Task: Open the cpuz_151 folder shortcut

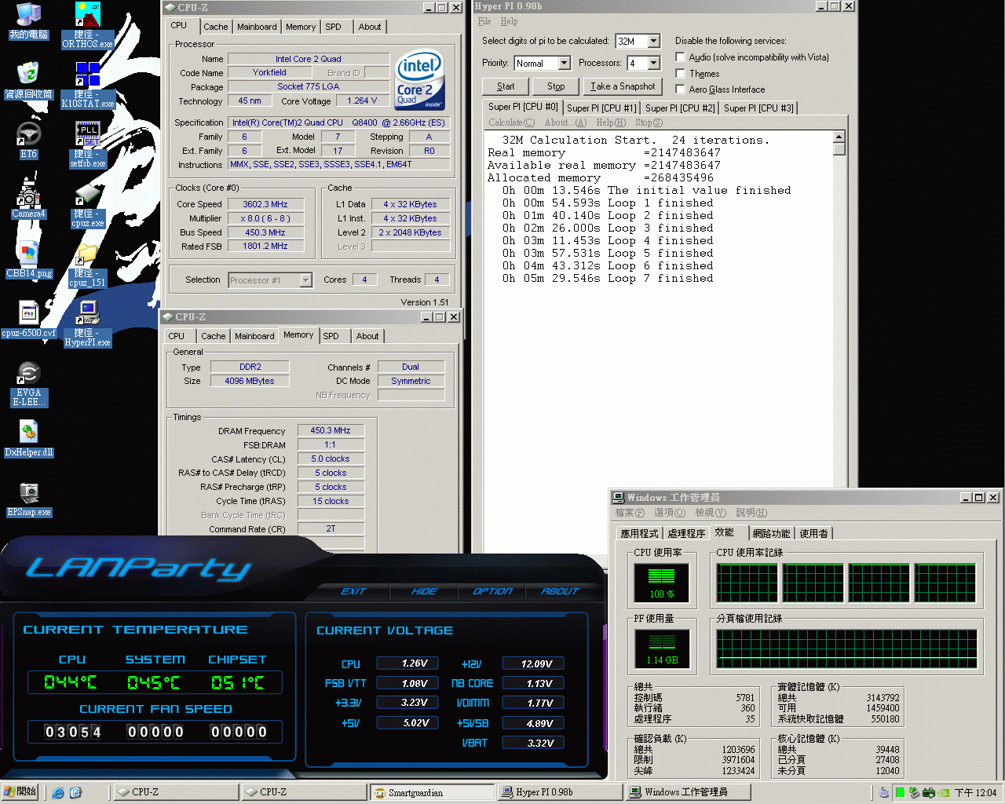Action: point(87,265)
